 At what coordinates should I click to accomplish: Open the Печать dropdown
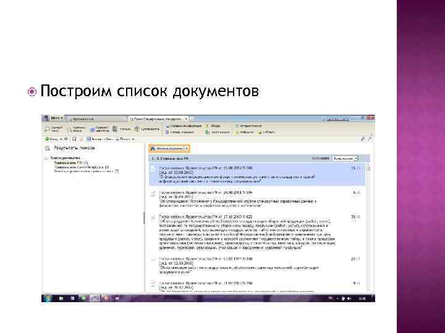125,139
